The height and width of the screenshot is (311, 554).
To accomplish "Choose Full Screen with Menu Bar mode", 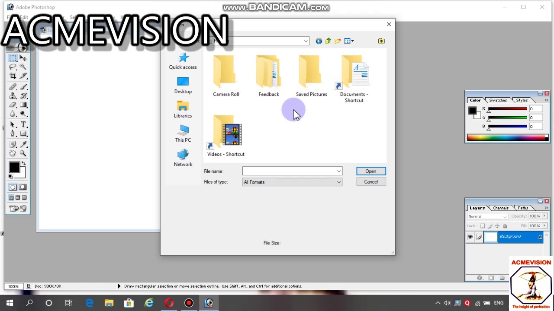I will coord(18,197).
